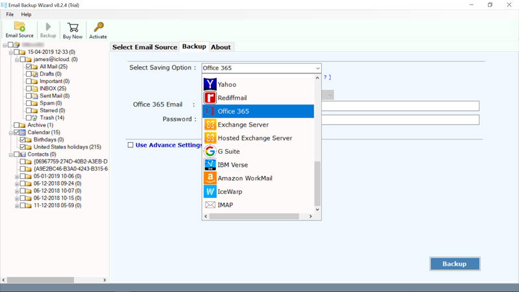The image size is (519, 292).
Task: Click the dropdown list horizontal scrollbar thumb
Action: tap(254, 216)
